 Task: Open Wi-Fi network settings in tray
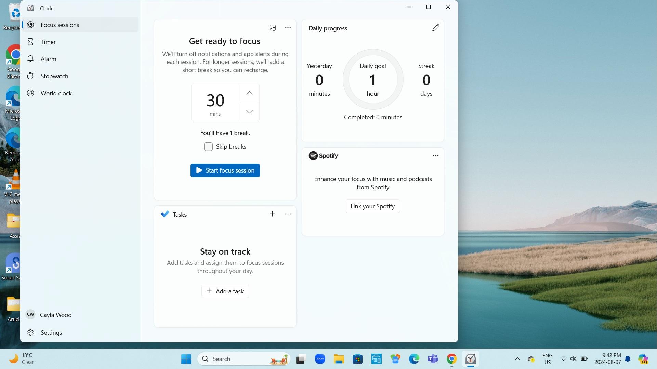pyautogui.click(x=563, y=359)
